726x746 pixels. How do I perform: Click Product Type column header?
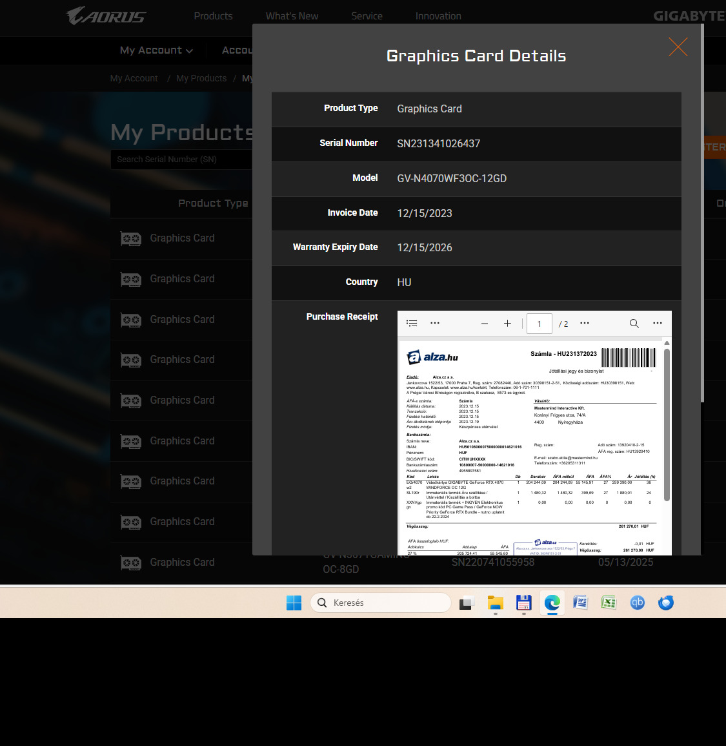[x=213, y=203]
